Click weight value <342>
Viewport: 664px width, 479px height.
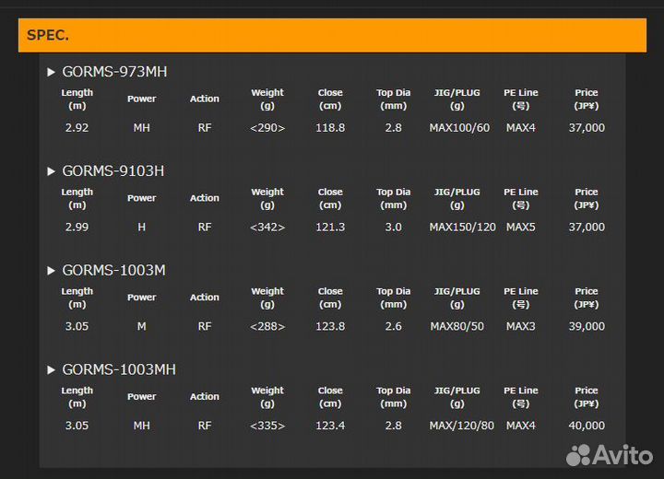pyautogui.click(x=267, y=228)
